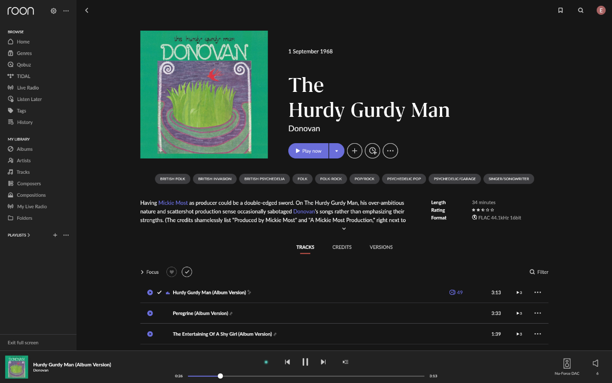Click the Roon logo
The width and height of the screenshot is (612, 383).
pos(21,11)
